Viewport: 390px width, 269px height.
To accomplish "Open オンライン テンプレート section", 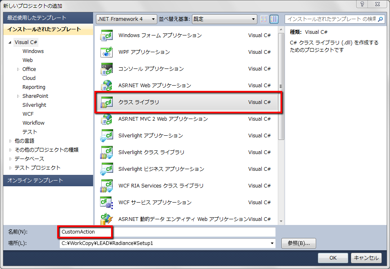I will (48, 181).
